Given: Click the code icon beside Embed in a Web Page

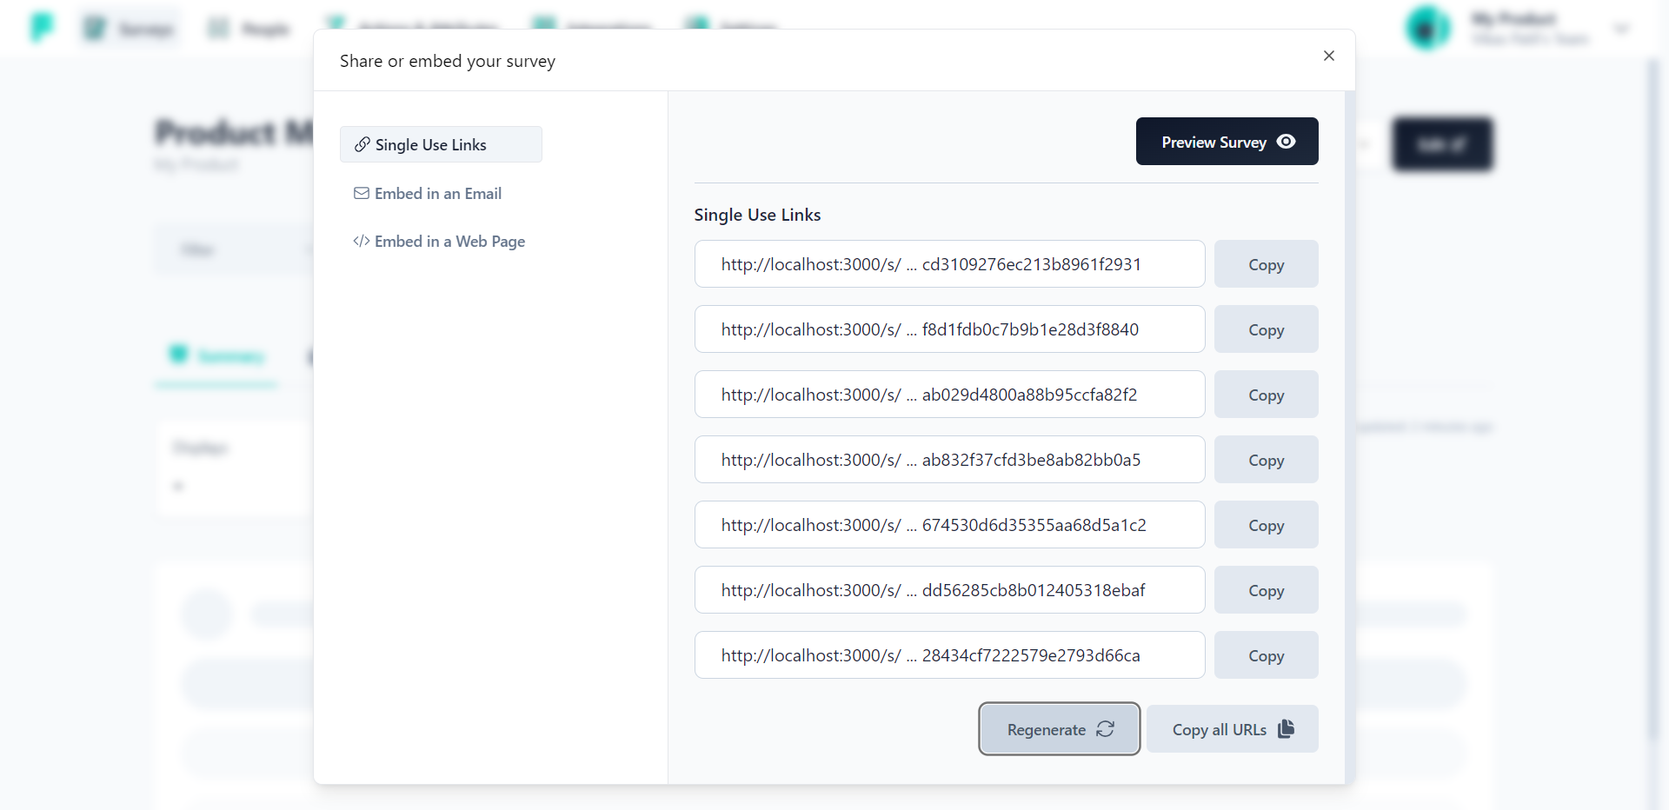Looking at the screenshot, I should point(362,242).
